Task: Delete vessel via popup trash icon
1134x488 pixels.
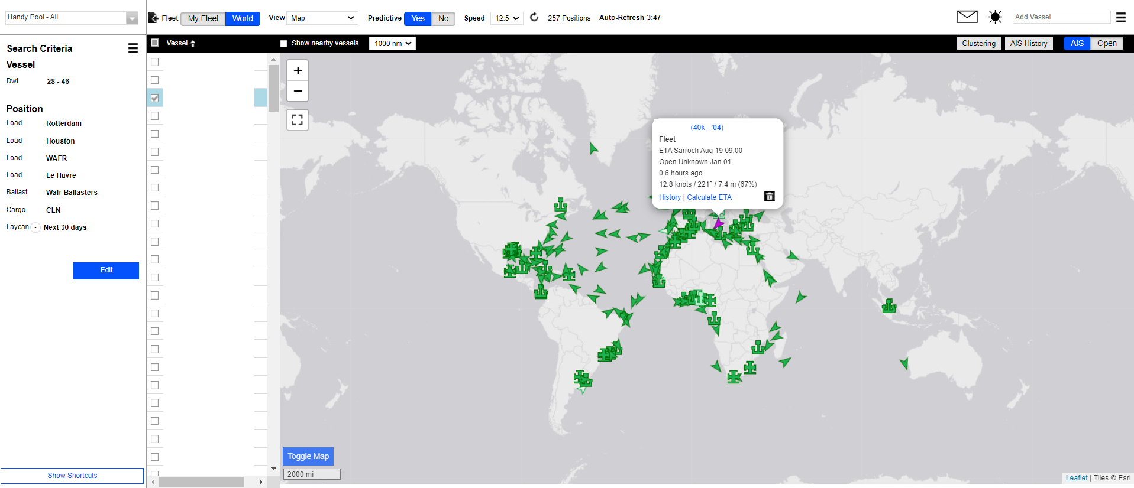Action: [x=769, y=196]
